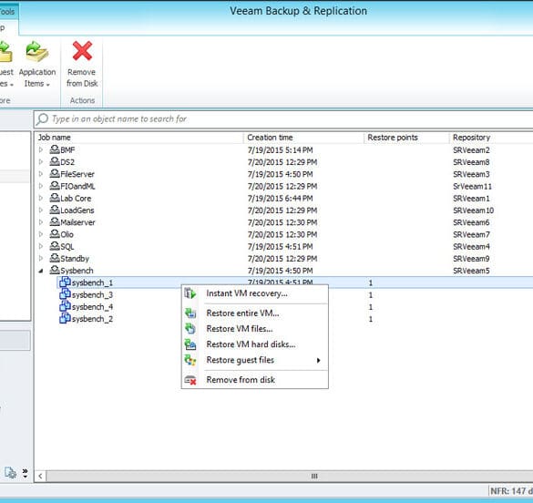Click the Restore guest files submenu arrow
The image size is (533, 503).
tap(319, 360)
